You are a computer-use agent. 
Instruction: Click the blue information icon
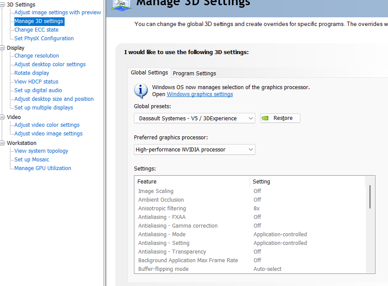(141, 91)
